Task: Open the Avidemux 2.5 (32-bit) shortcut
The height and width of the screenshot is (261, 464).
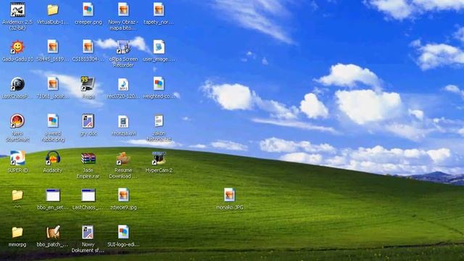Action: click(x=17, y=10)
